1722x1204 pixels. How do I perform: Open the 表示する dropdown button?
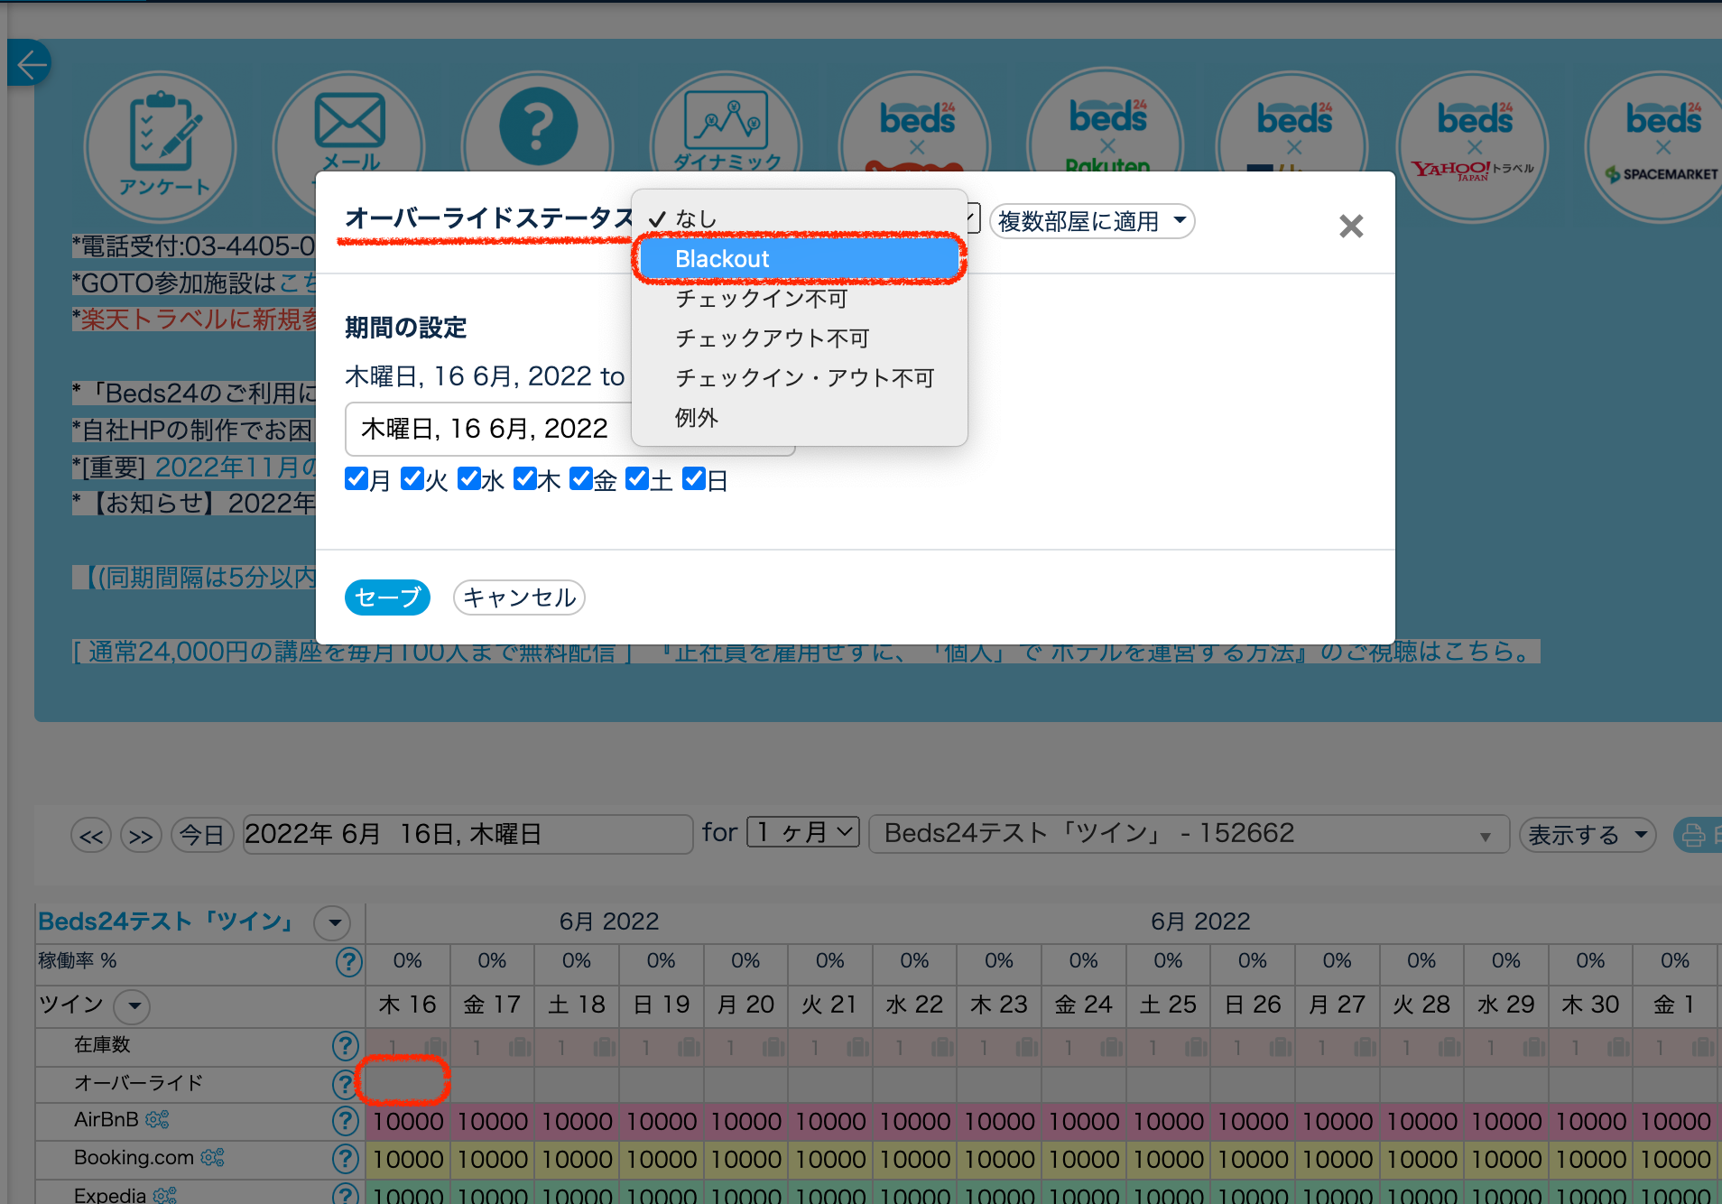tap(1586, 835)
